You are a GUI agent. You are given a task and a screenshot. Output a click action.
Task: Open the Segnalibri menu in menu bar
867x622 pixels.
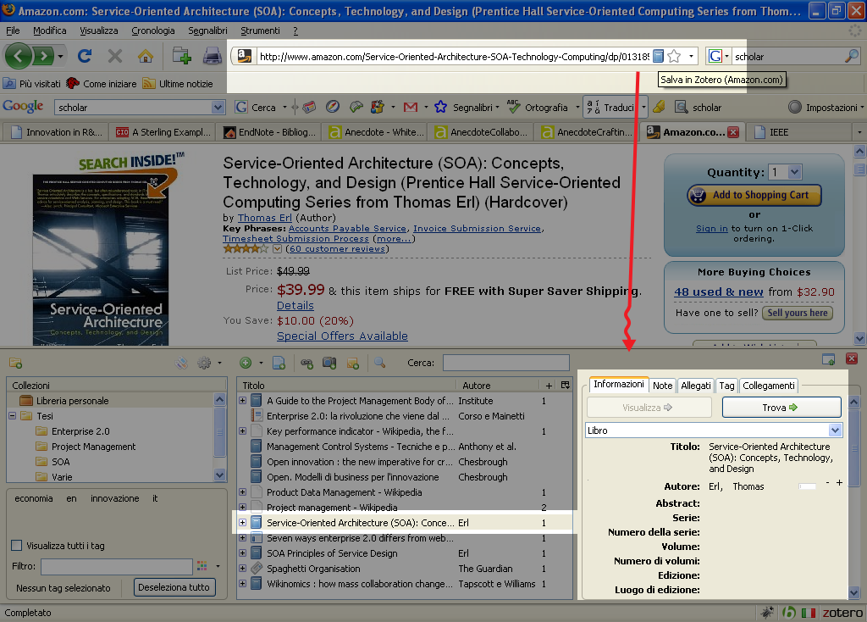207,31
